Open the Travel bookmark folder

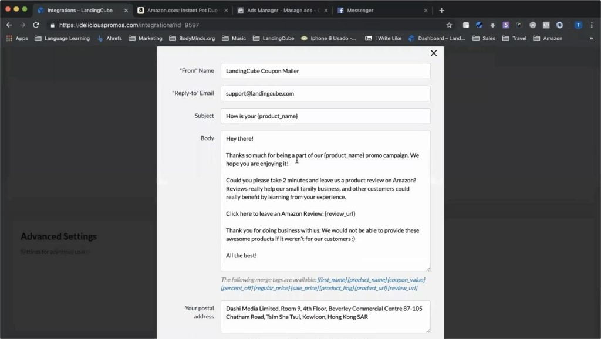point(514,38)
